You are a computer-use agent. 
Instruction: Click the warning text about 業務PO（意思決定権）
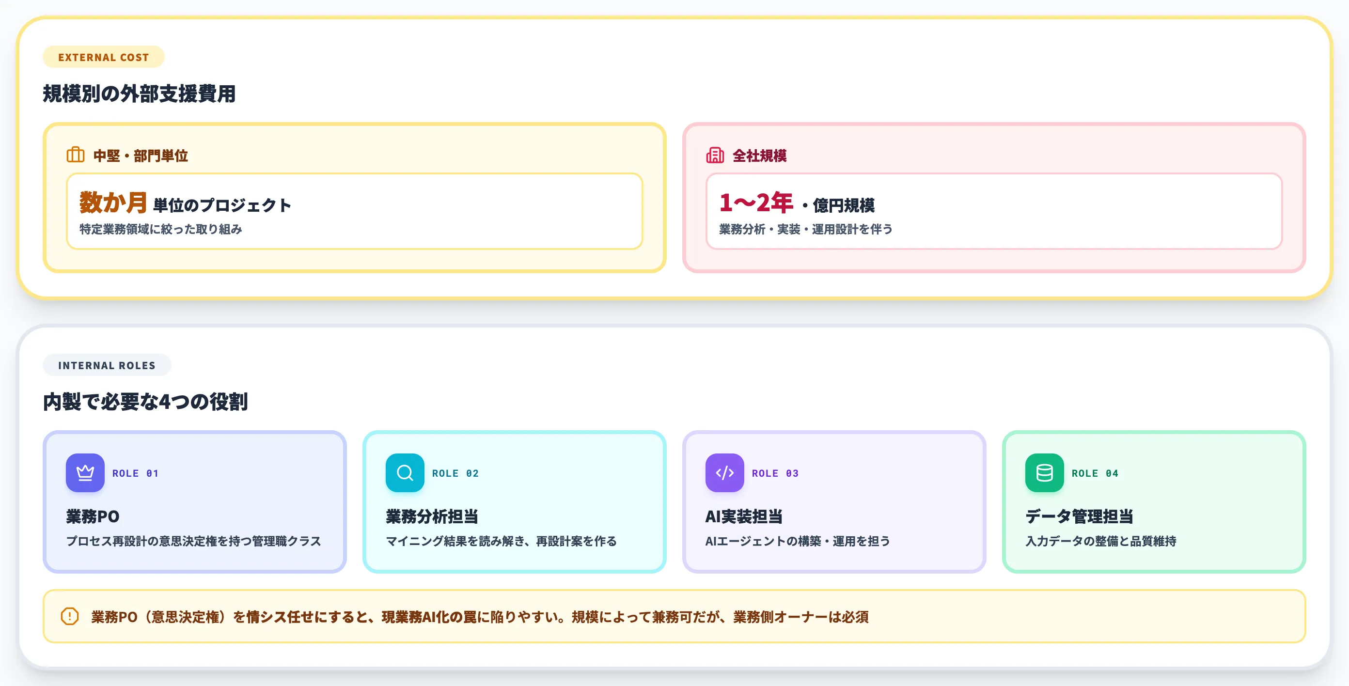(x=480, y=617)
